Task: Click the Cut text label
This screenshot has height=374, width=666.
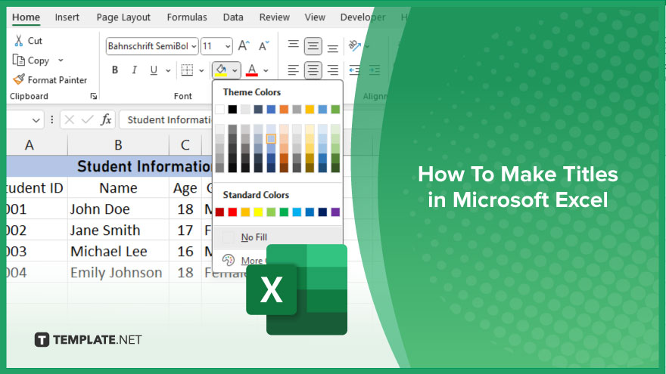Action: pos(35,41)
